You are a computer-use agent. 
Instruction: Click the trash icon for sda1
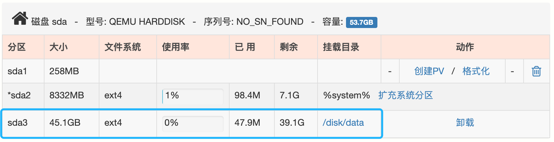(536, 71)
